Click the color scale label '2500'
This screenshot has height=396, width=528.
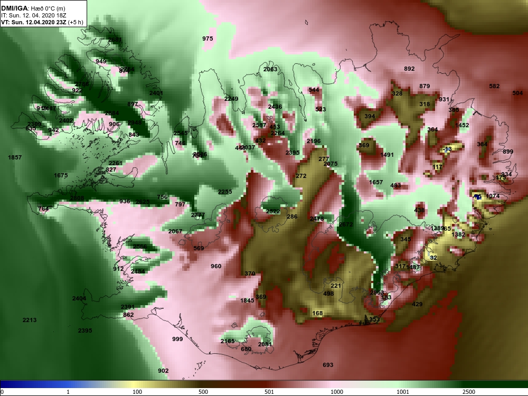[x=469, y=392]
